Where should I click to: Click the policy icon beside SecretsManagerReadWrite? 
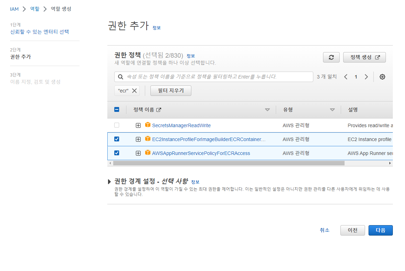click(x=148, y=125)
